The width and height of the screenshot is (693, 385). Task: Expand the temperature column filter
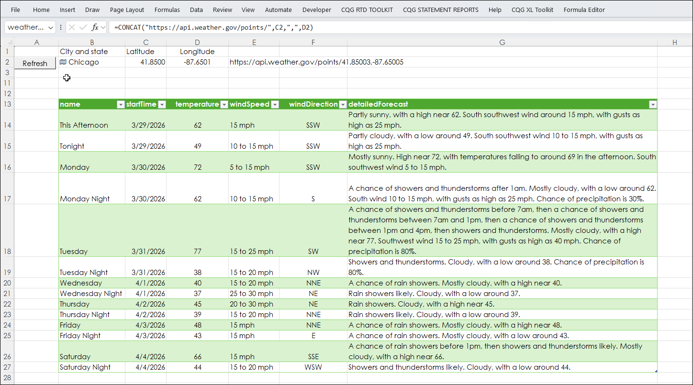224,104
